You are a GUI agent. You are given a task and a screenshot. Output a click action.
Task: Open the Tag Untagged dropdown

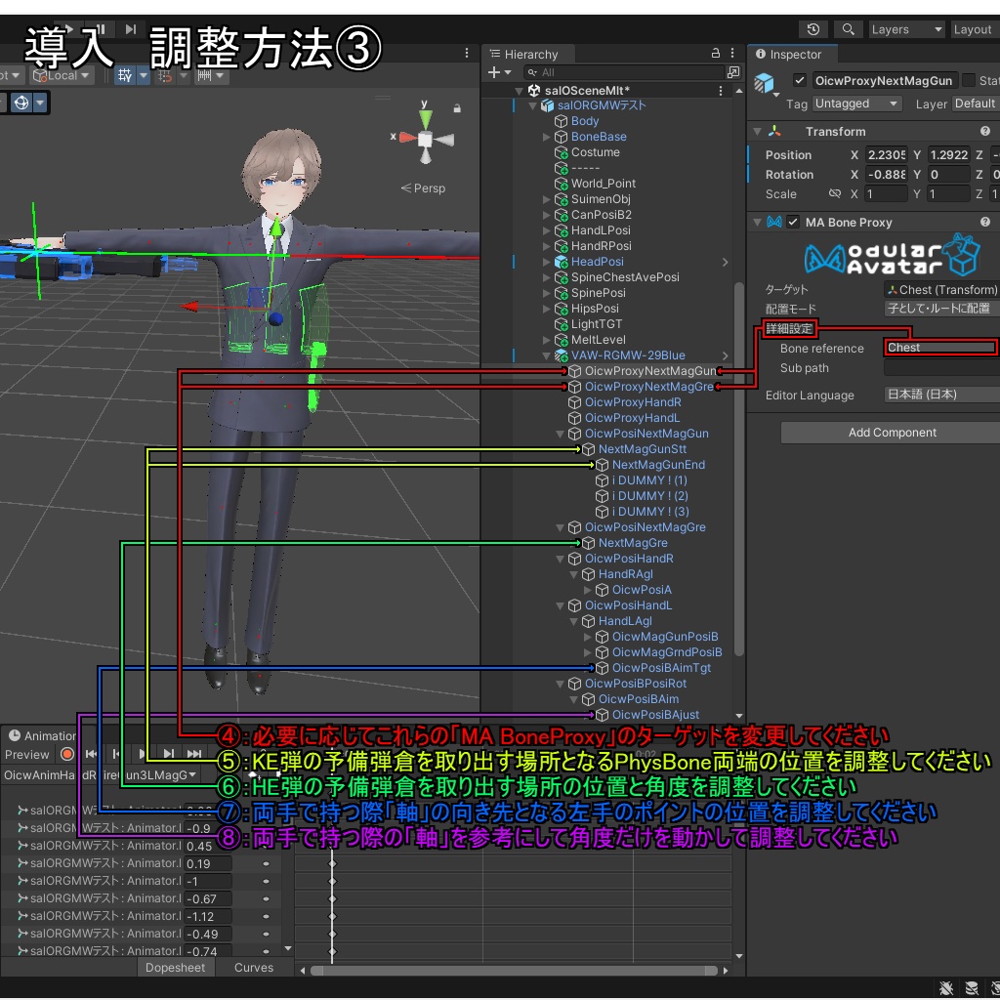click(x=856, y=103)
